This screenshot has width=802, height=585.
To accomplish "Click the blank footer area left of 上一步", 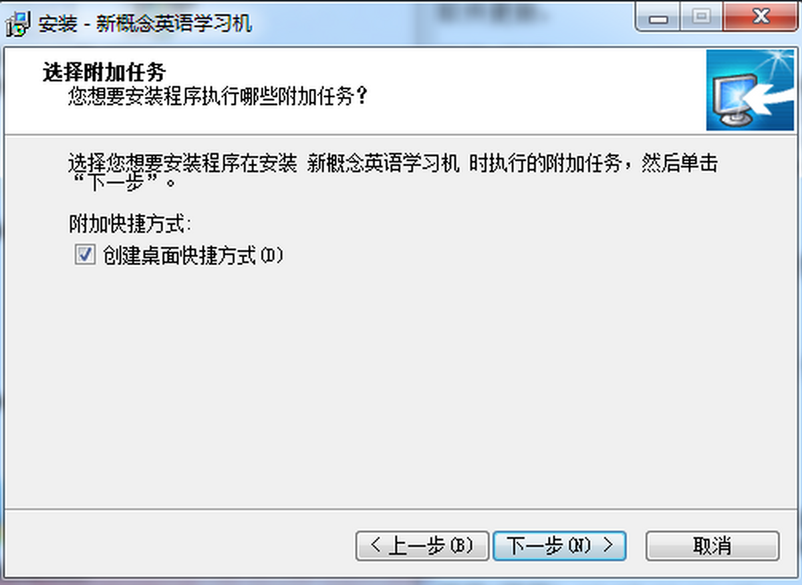I will [x=180, y=546].
